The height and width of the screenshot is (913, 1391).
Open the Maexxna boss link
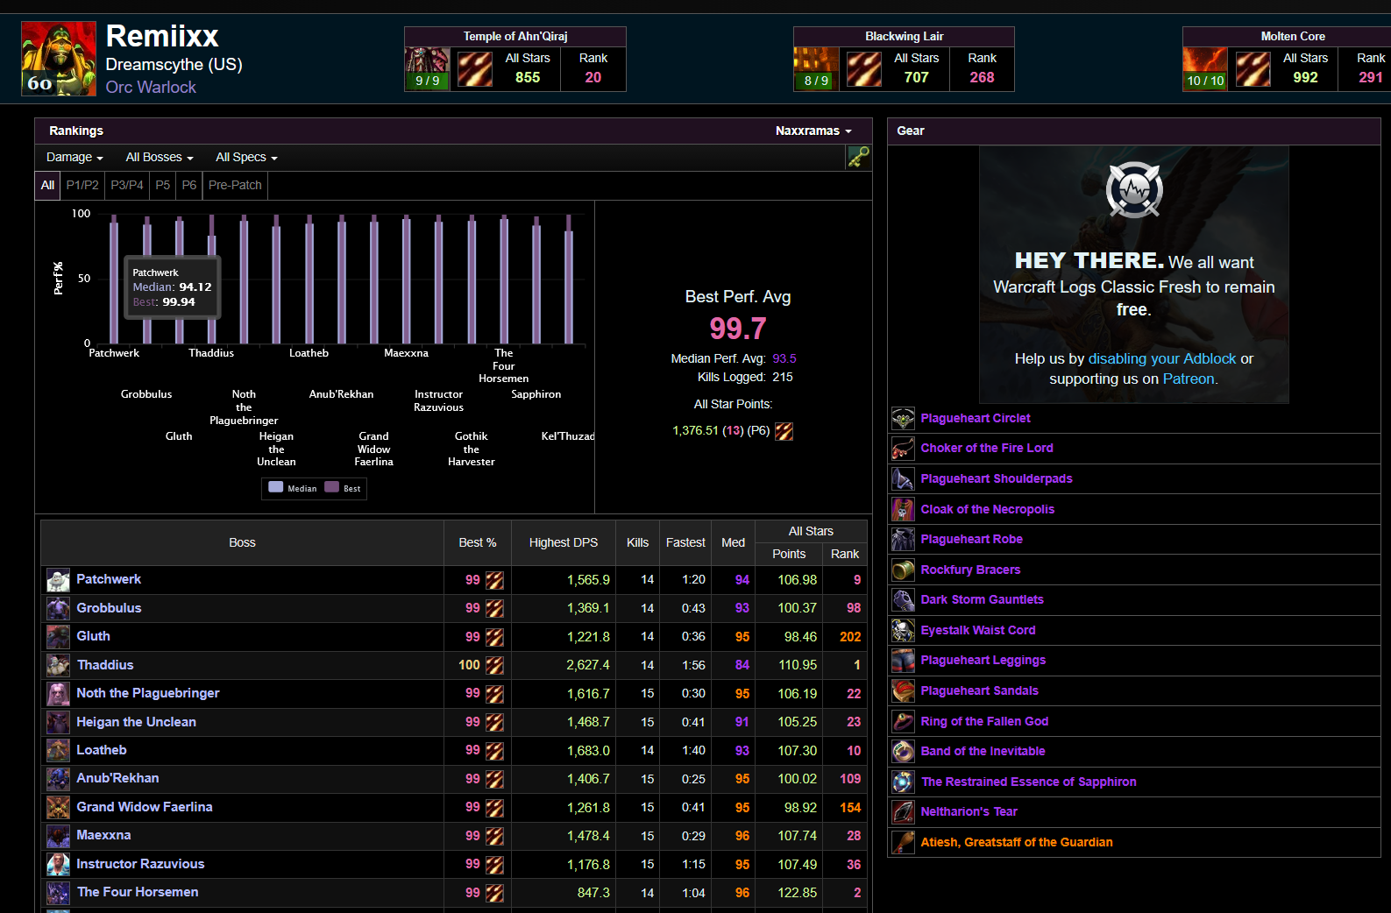pyautogui.click(x=103, y=835)
